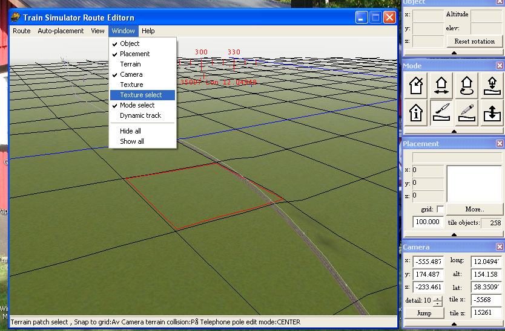Viewport: 505px width, 331px height.
Task: Select the object select mode icon
Action: (x=415, y=86)
